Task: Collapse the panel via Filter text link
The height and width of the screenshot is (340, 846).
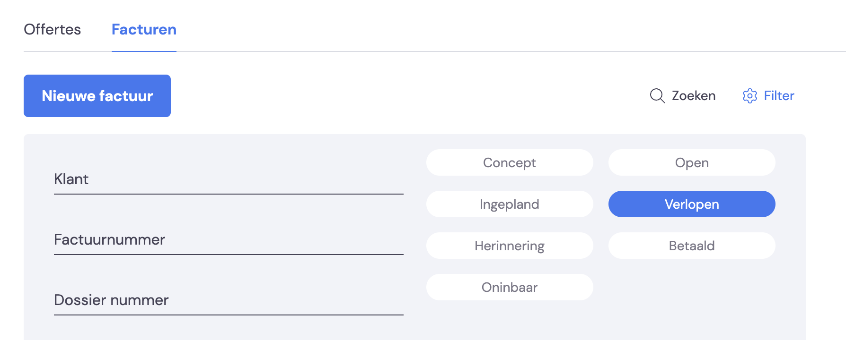Action: [x=779, y=96]
